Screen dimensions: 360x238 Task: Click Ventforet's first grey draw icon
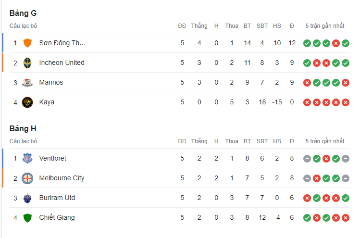307,159
